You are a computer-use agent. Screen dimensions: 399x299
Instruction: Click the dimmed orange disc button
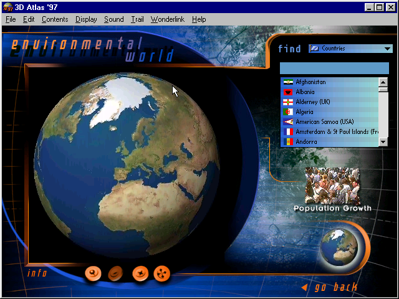pyautogui.click(x=115, y=273)
